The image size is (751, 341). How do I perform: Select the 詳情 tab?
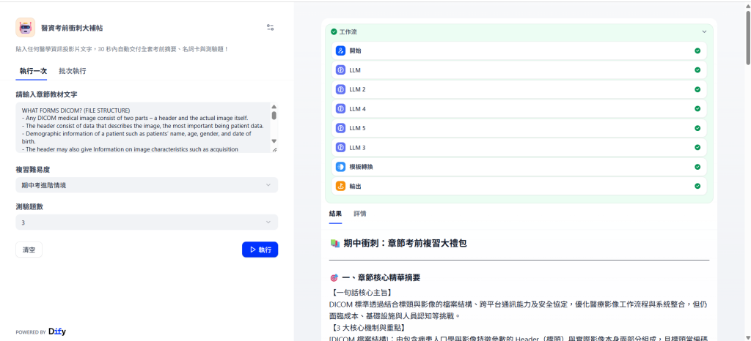pos(359,214)
